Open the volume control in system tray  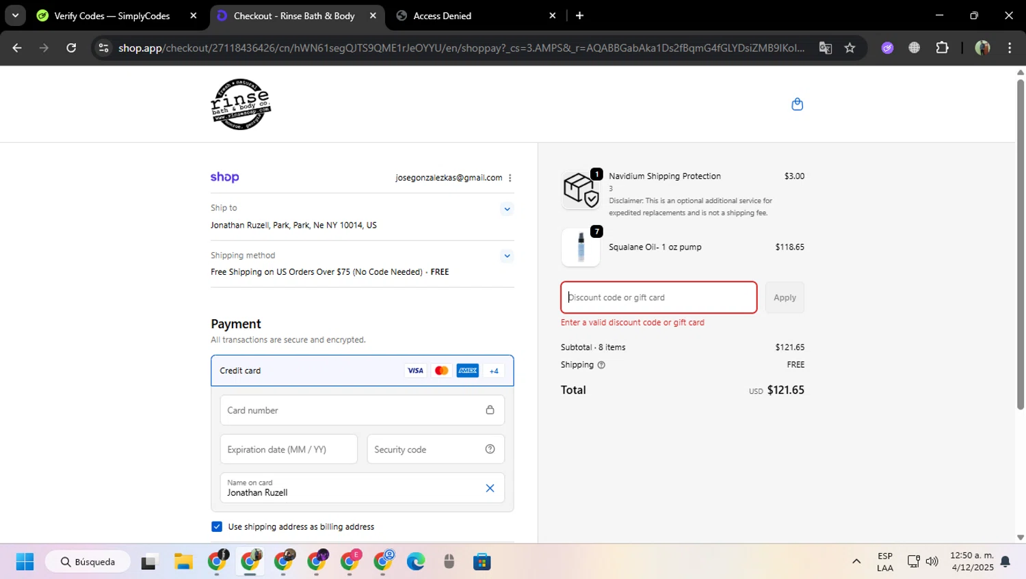click(x=932, y=562)
